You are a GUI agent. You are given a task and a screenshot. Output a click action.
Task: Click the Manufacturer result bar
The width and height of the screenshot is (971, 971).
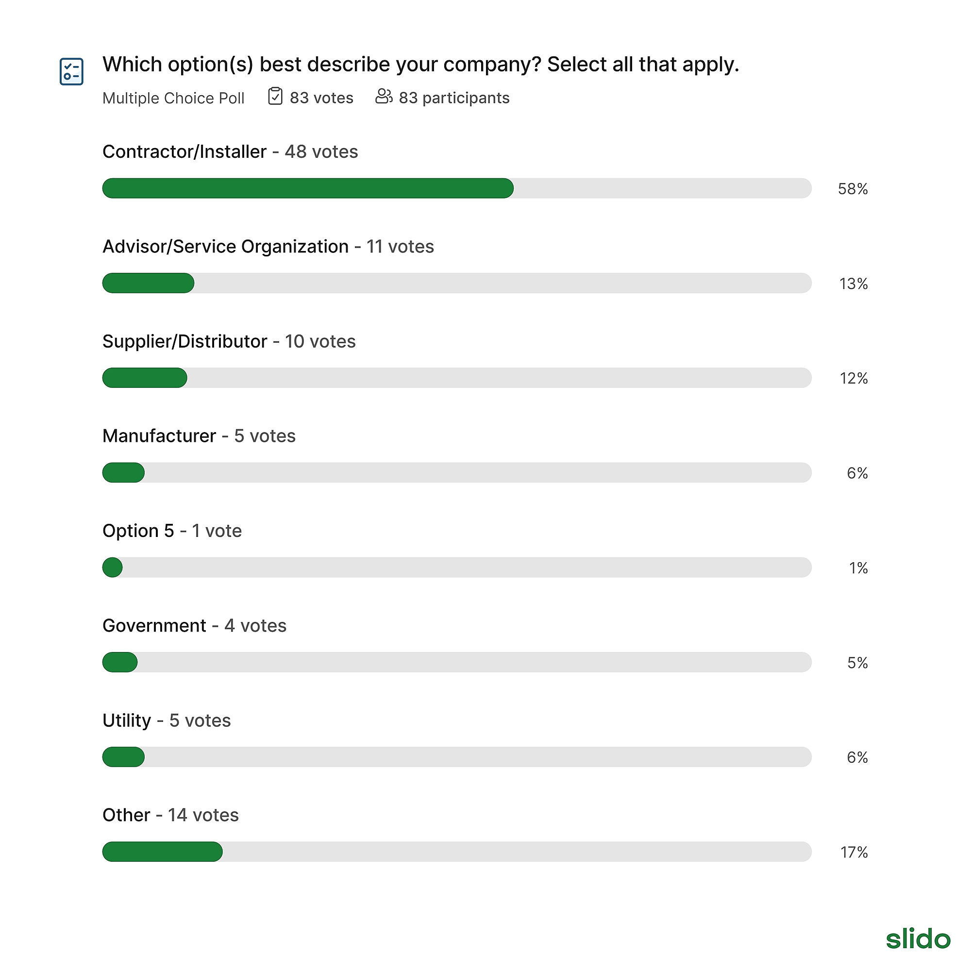click(457, 472)
